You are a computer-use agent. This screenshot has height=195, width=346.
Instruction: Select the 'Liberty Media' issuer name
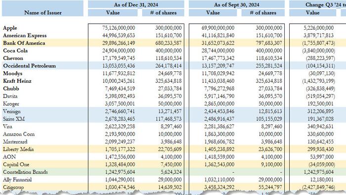18,149
